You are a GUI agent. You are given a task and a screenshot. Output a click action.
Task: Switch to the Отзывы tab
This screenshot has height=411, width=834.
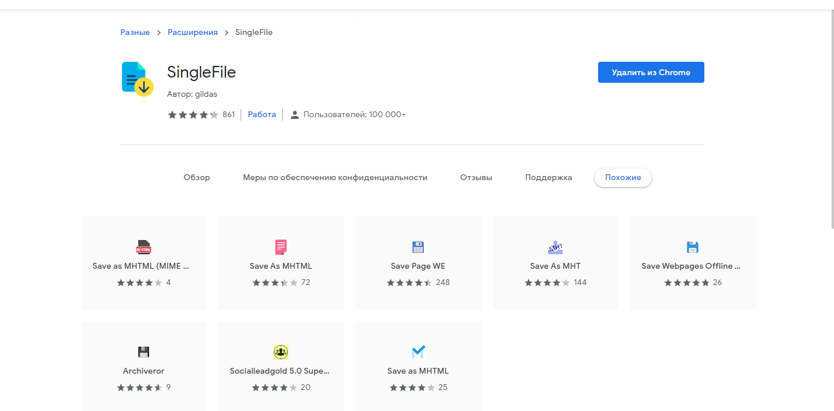tap(476, 178)
